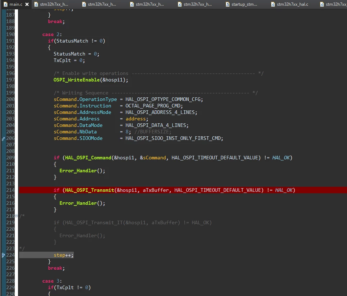Click HAL_OSPI_Command on line 209
The height and width of the screenshot is (296, 347).
[x=88, y=158]
